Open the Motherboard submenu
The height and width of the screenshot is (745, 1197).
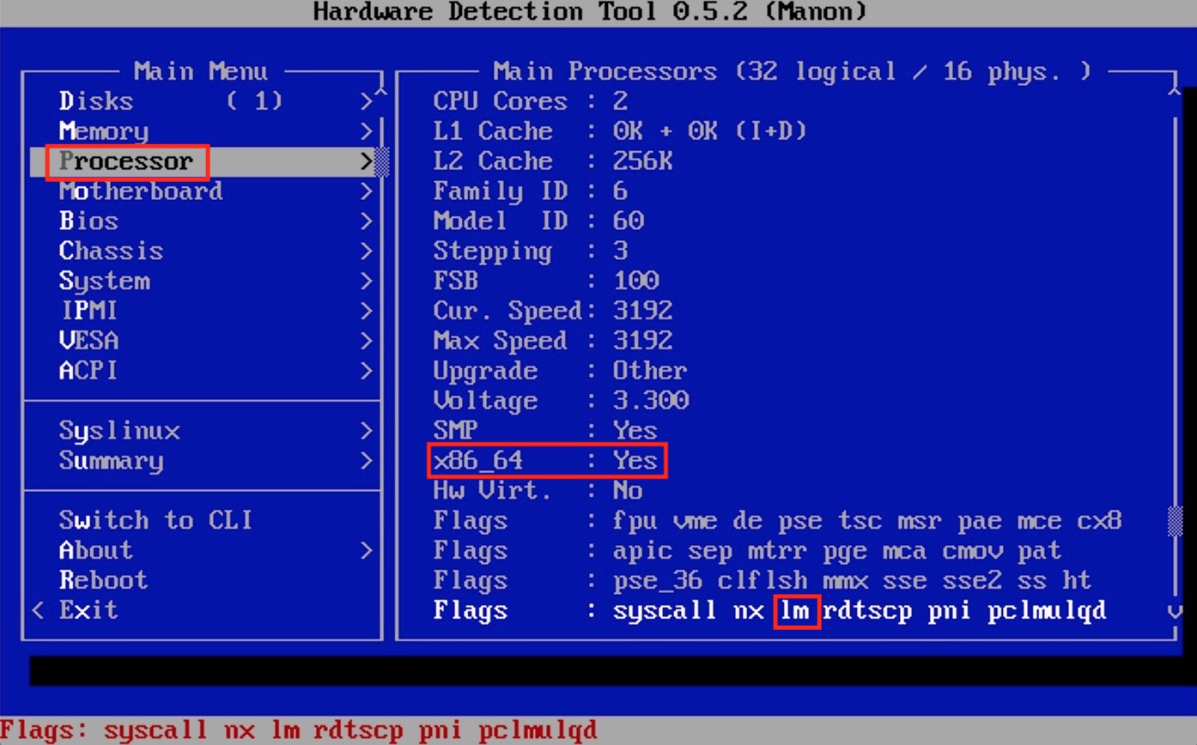[141, 191]
